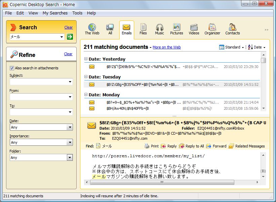Viewport: 276px width, 202px height.
Task: Click the preview horizontal scrollbar thumb
Action: point(162,182)
